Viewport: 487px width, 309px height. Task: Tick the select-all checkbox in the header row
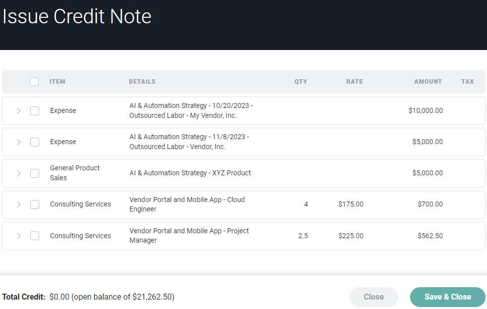tap(34, 82)
